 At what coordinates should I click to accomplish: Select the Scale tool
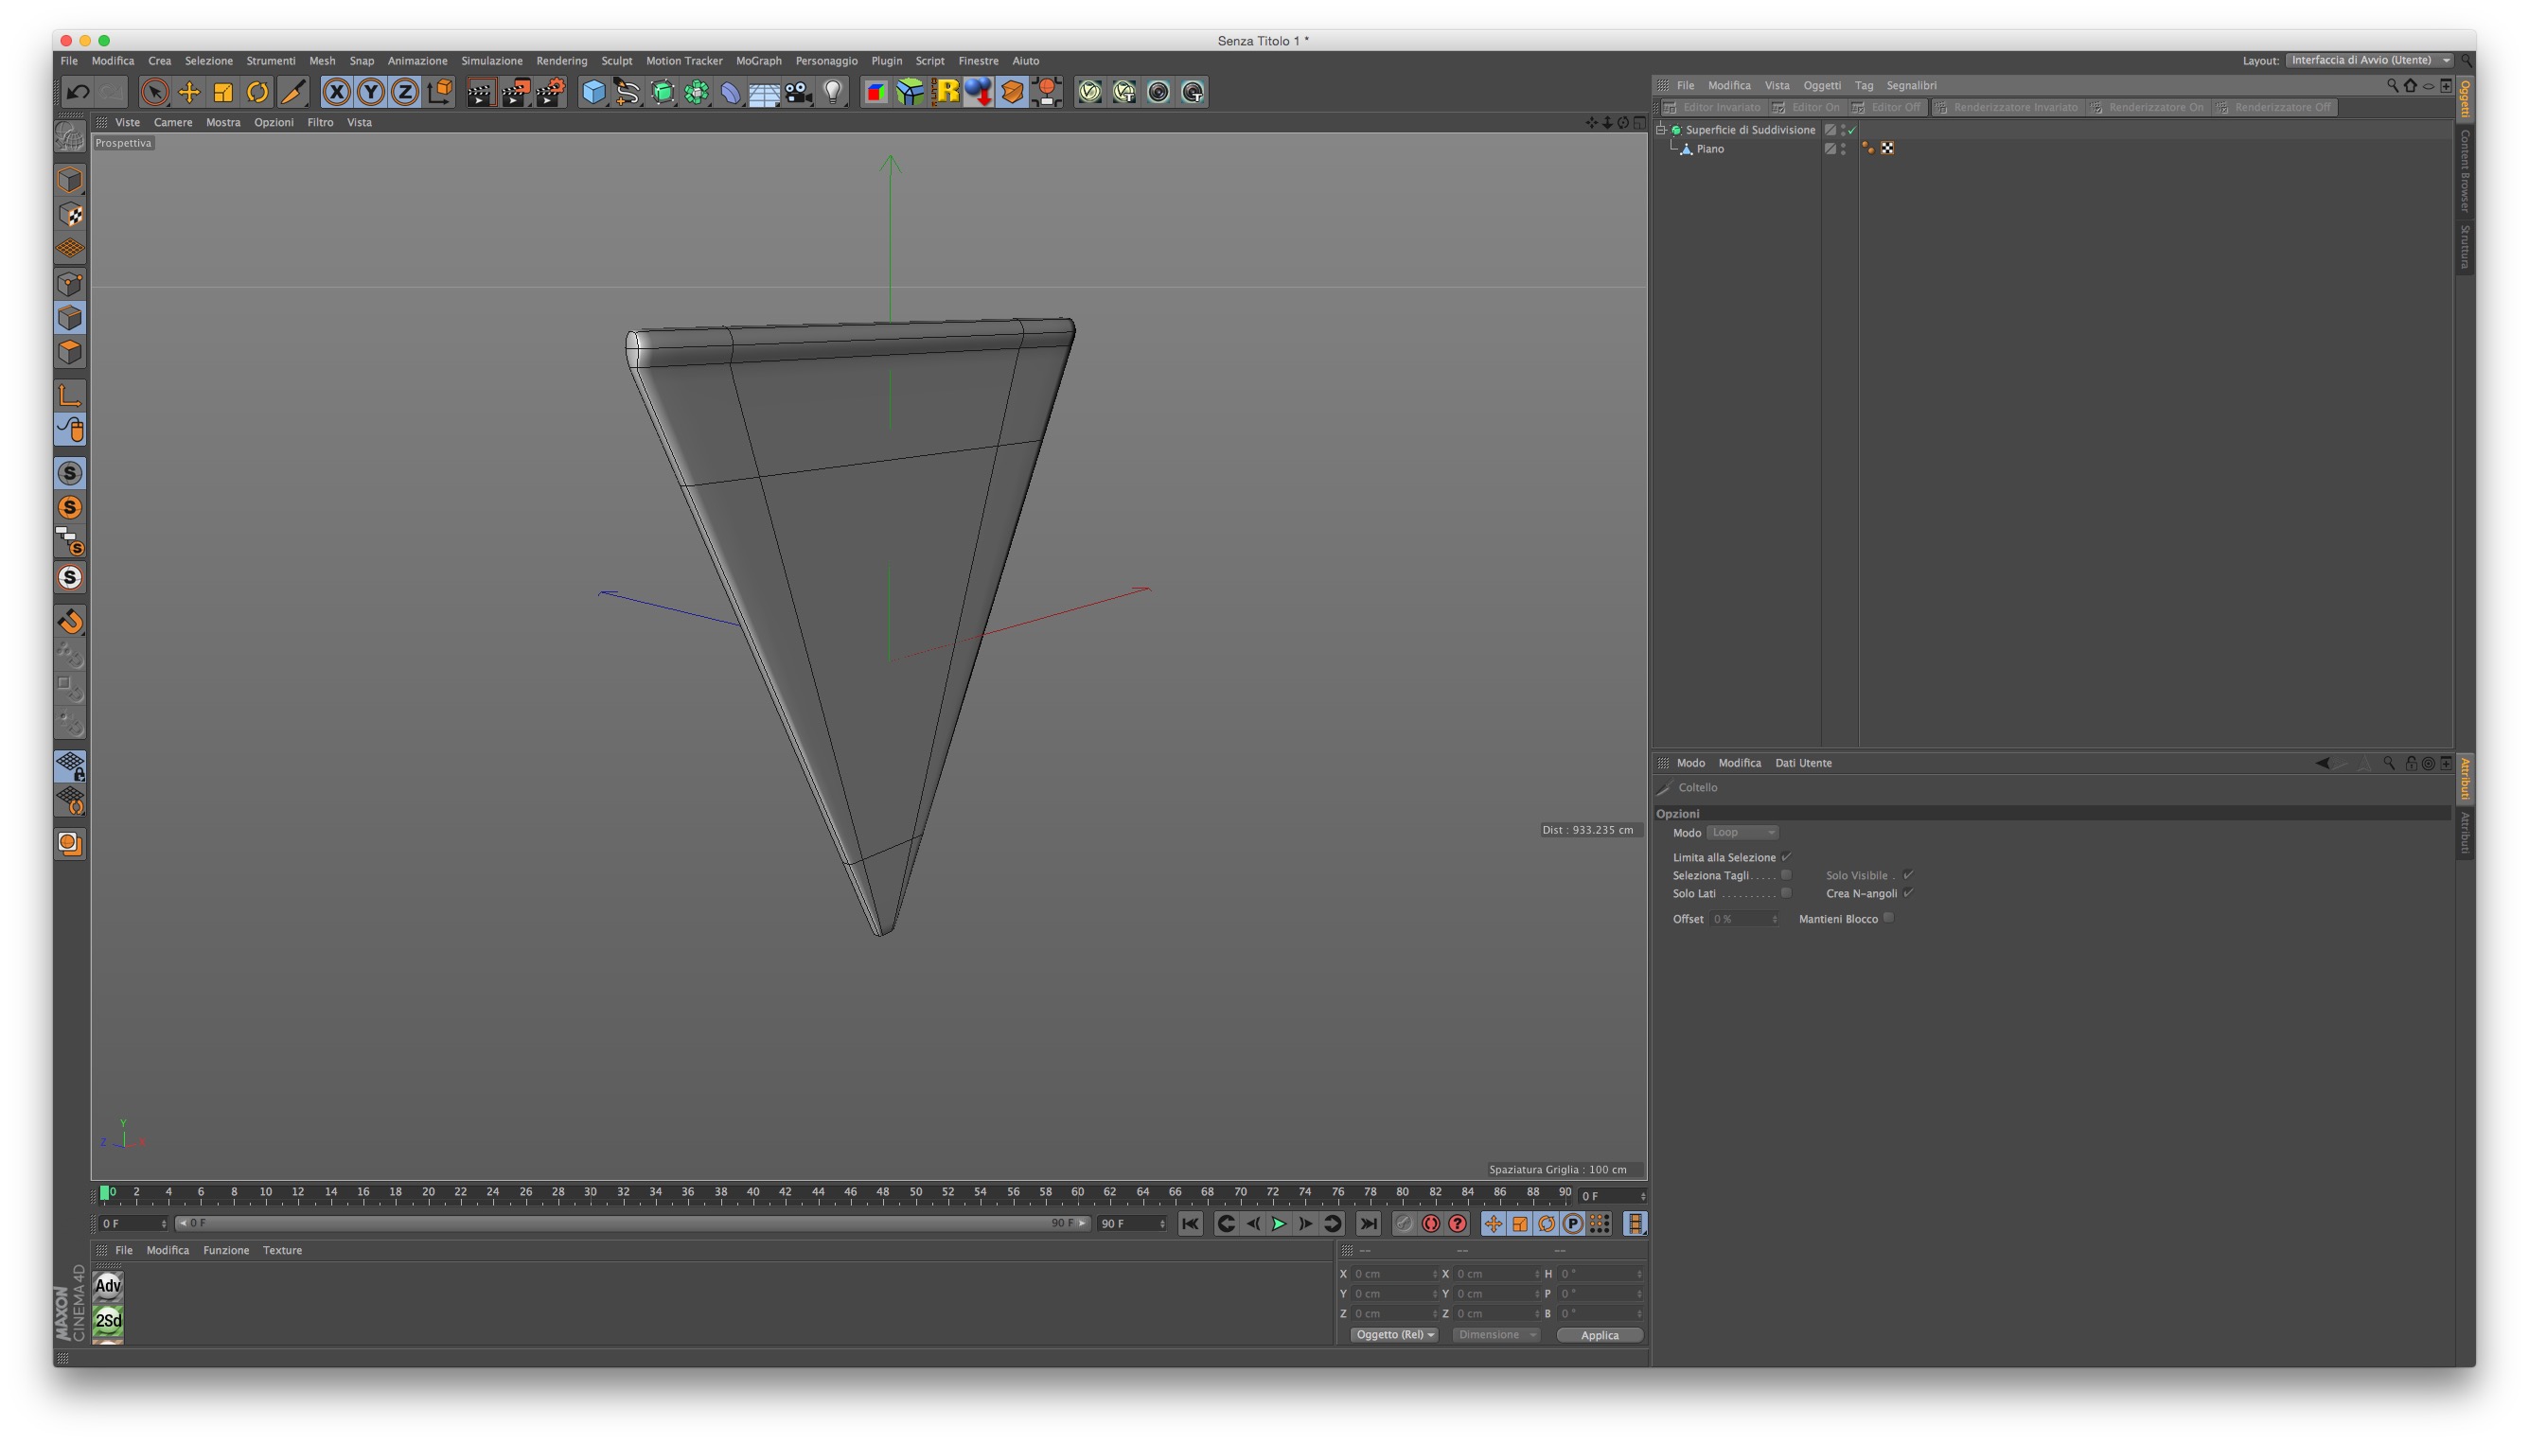223,92
